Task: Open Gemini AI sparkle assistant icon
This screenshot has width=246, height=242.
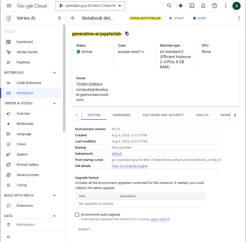Action: pyautogui.click(x=181, y=6)
